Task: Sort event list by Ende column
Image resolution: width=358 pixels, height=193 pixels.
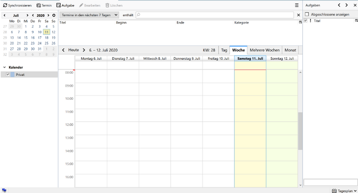Action: (x=205, y=23)
